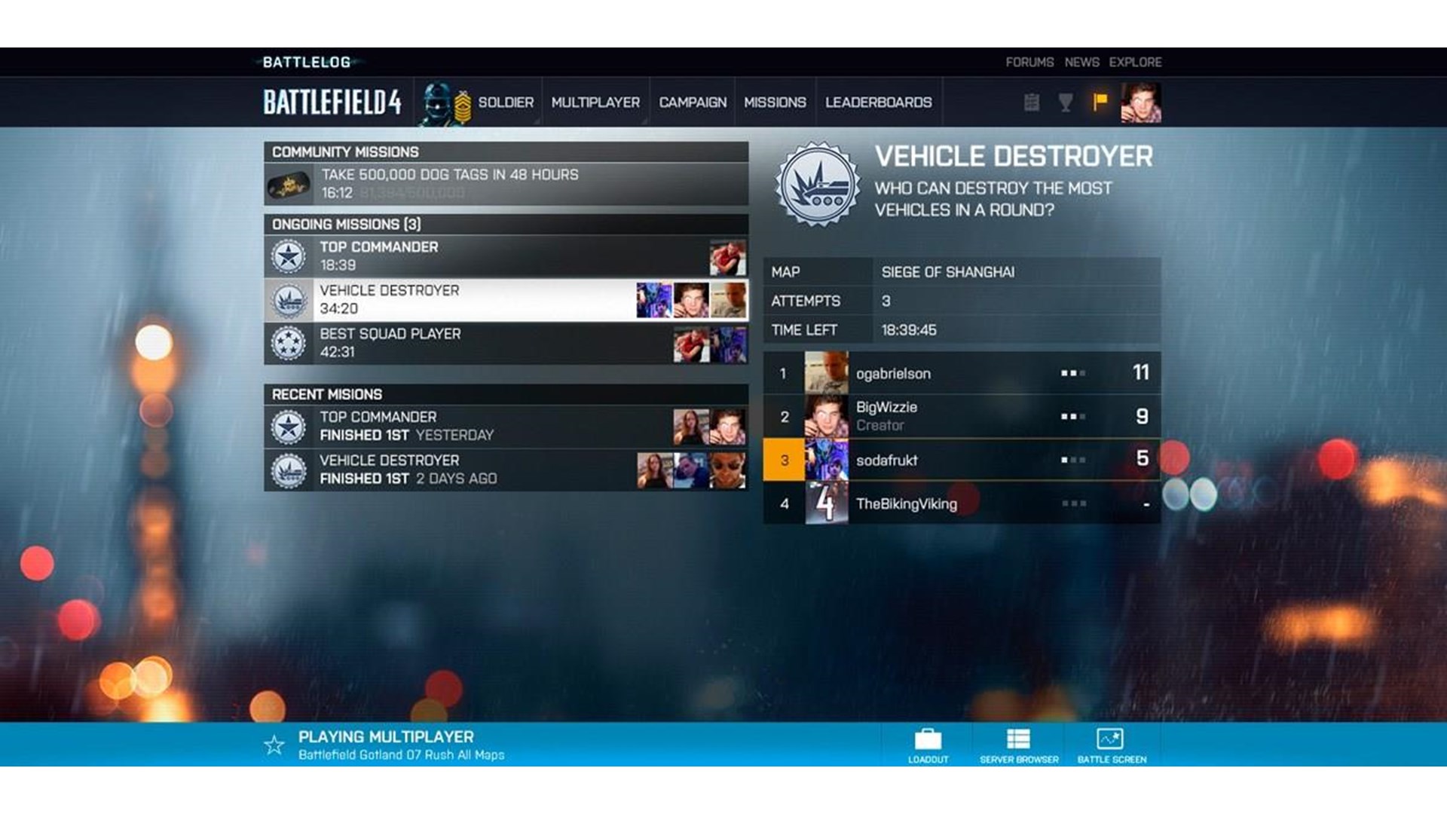Click the orange flag notifications icon
The image size is (1447, 814).
1100,102
